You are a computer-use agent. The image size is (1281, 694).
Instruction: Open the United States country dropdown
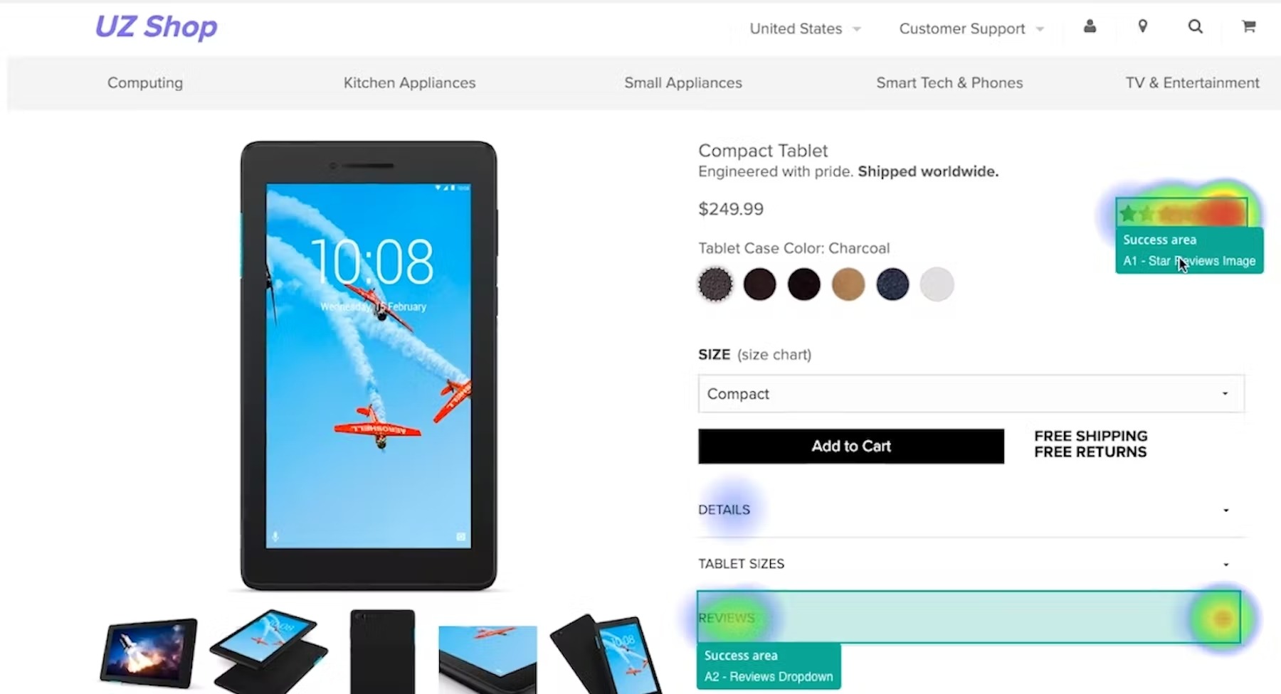[x=805, y=28]
